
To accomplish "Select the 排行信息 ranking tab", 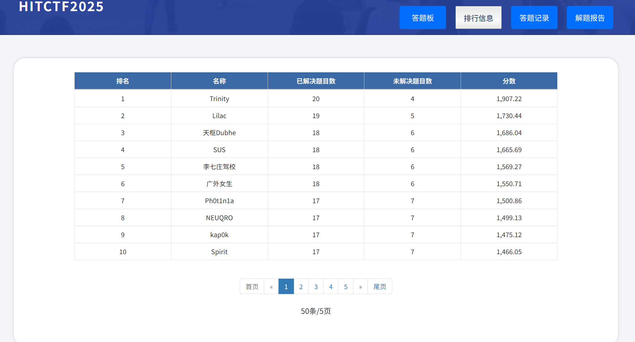I will click(478, 18).
